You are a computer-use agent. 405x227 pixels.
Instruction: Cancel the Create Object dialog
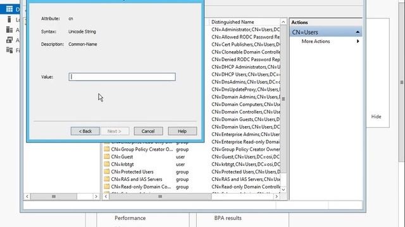click(x=148, y=131)
